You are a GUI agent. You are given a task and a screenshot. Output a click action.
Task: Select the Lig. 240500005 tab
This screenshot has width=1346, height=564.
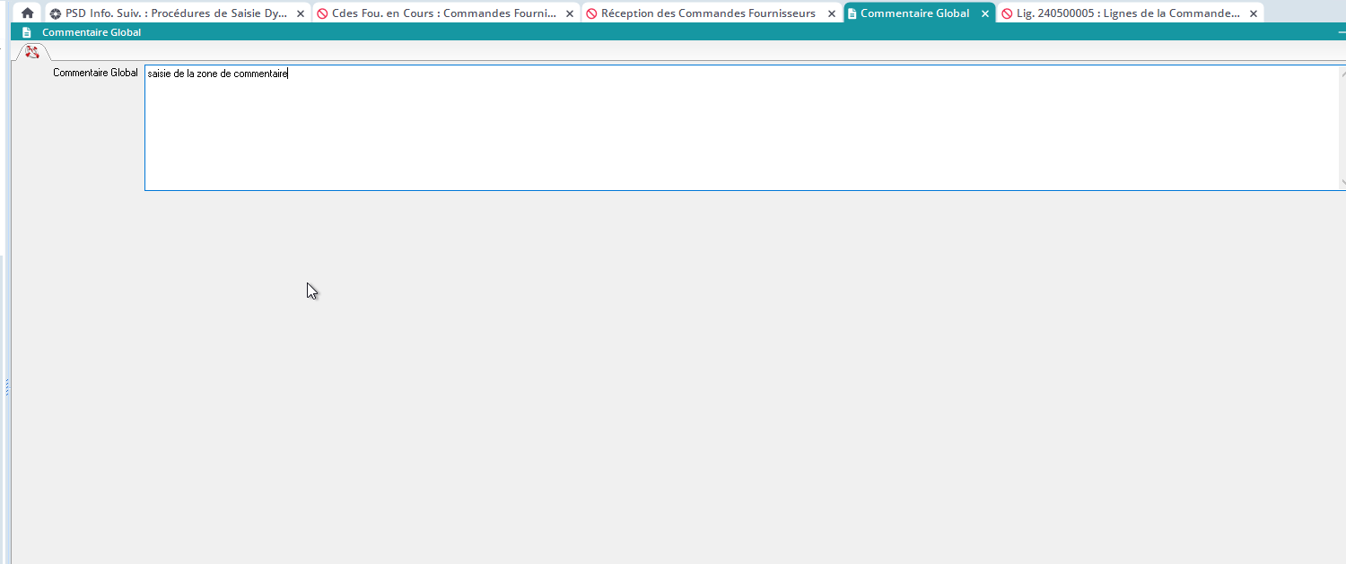tap(1134, 13)
